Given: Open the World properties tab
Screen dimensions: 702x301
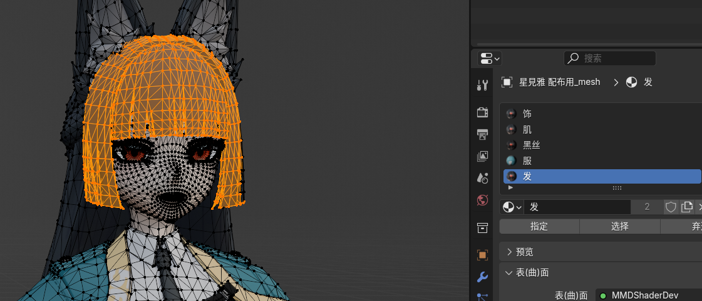Looking at the screenshot, I should (x=482, y=200).
